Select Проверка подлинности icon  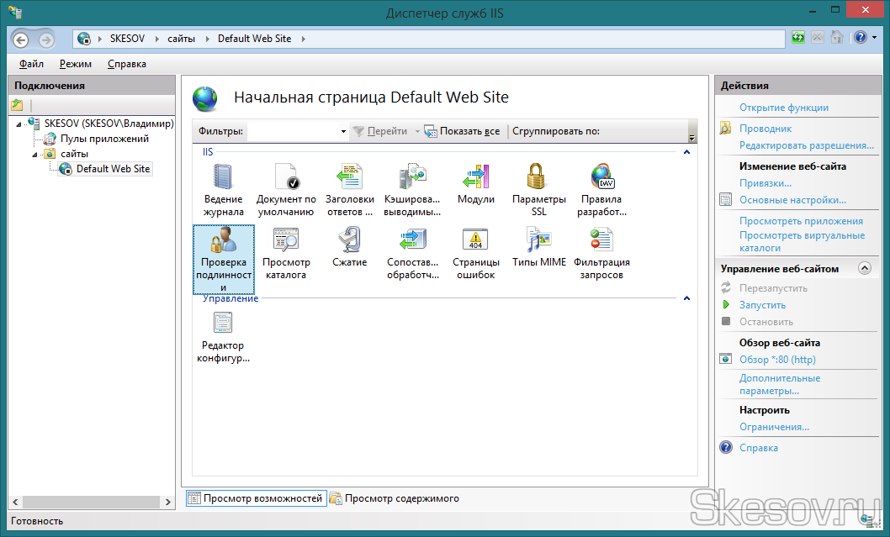tap(224, 244)
